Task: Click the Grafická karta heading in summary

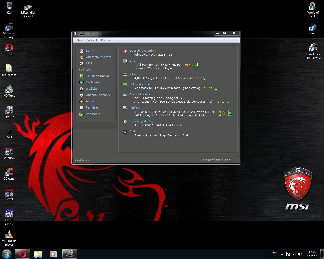Action: coord(139,94)
